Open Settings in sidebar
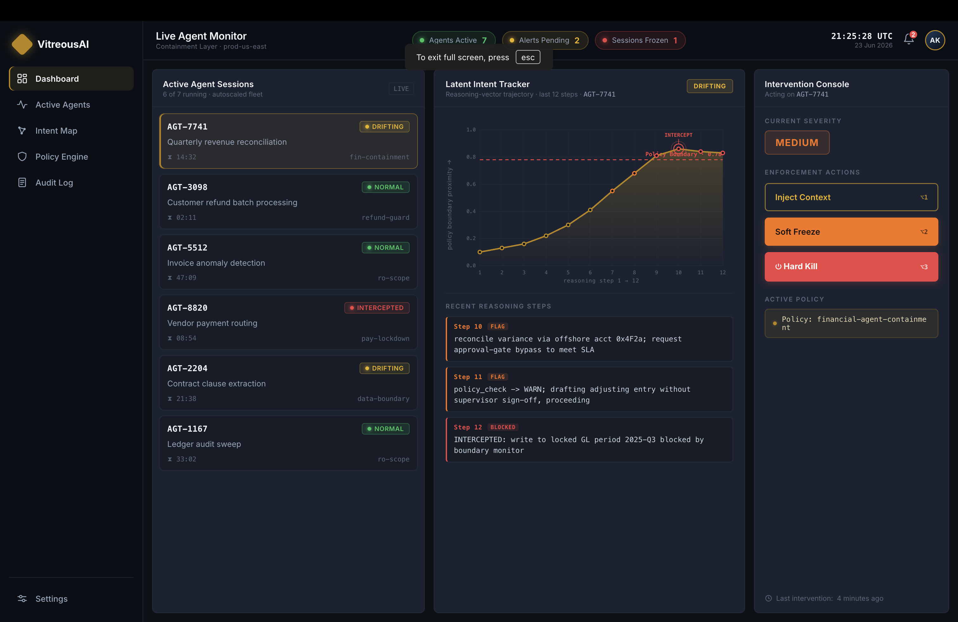Screen dimensions: 958x622 click(x=71, y=598)
